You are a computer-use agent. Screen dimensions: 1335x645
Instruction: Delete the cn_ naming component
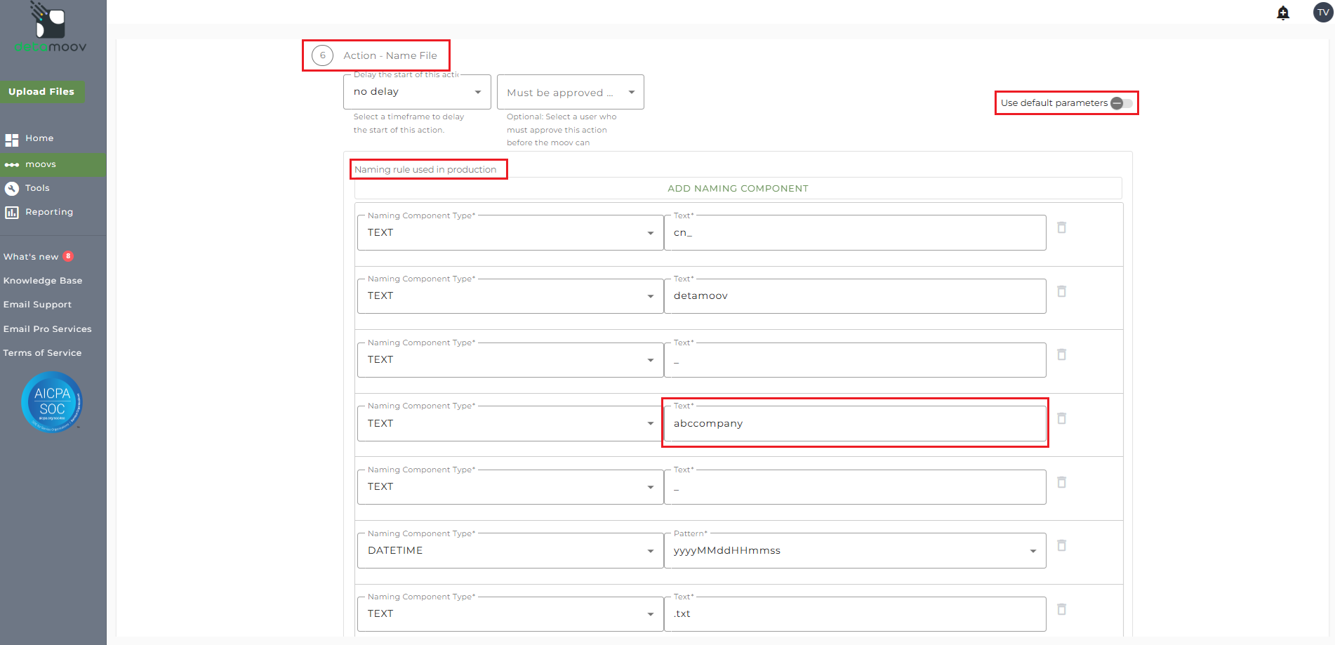1062,227
